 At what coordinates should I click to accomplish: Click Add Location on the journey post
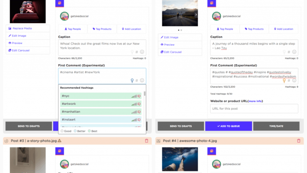pyautogui.click(x=284, y=29)
